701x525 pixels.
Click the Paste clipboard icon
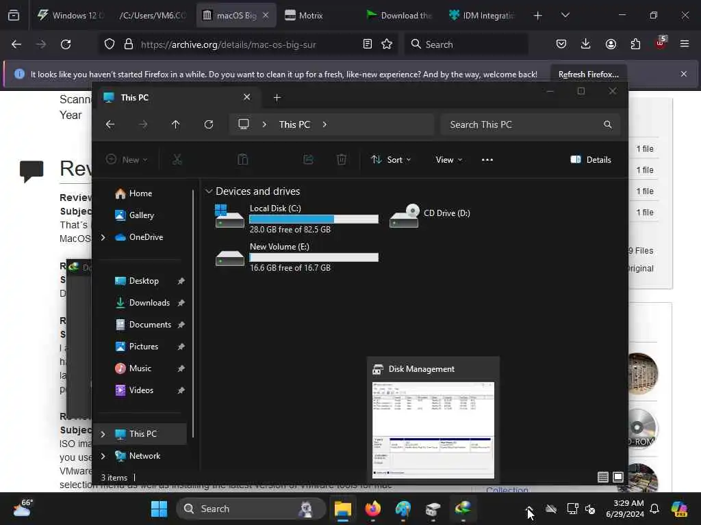243,159
